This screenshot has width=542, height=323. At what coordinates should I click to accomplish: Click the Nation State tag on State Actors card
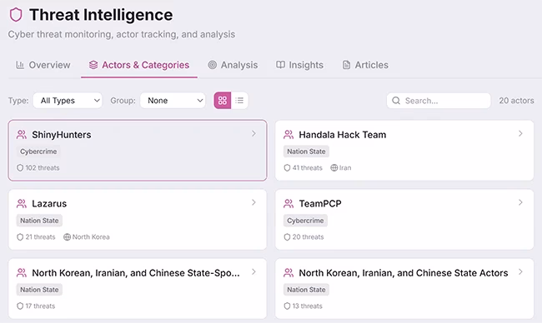point(306,290)
